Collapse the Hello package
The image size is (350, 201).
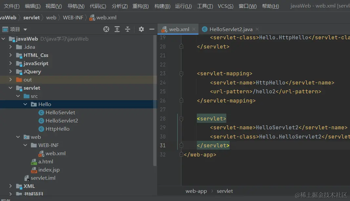coord(26,104)
